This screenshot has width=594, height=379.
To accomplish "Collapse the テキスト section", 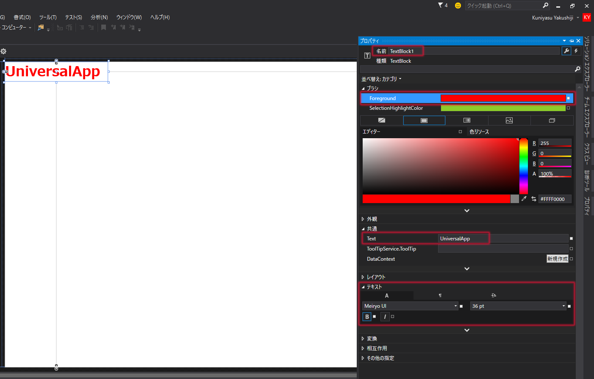I will pos(363,287).
